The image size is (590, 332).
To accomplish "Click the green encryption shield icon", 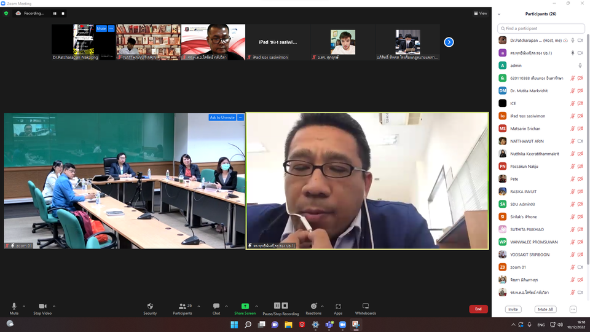I will click(x=6, y=13).
